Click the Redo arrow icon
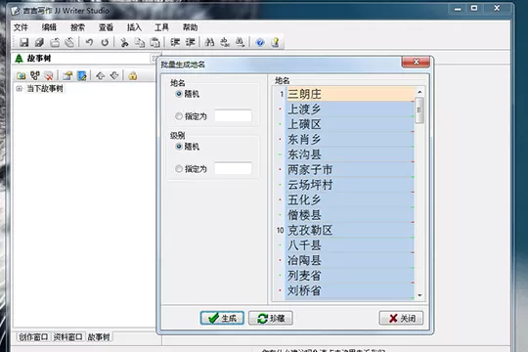The width and height of the screenshot is (528, 352). click(x=105, y=42)
